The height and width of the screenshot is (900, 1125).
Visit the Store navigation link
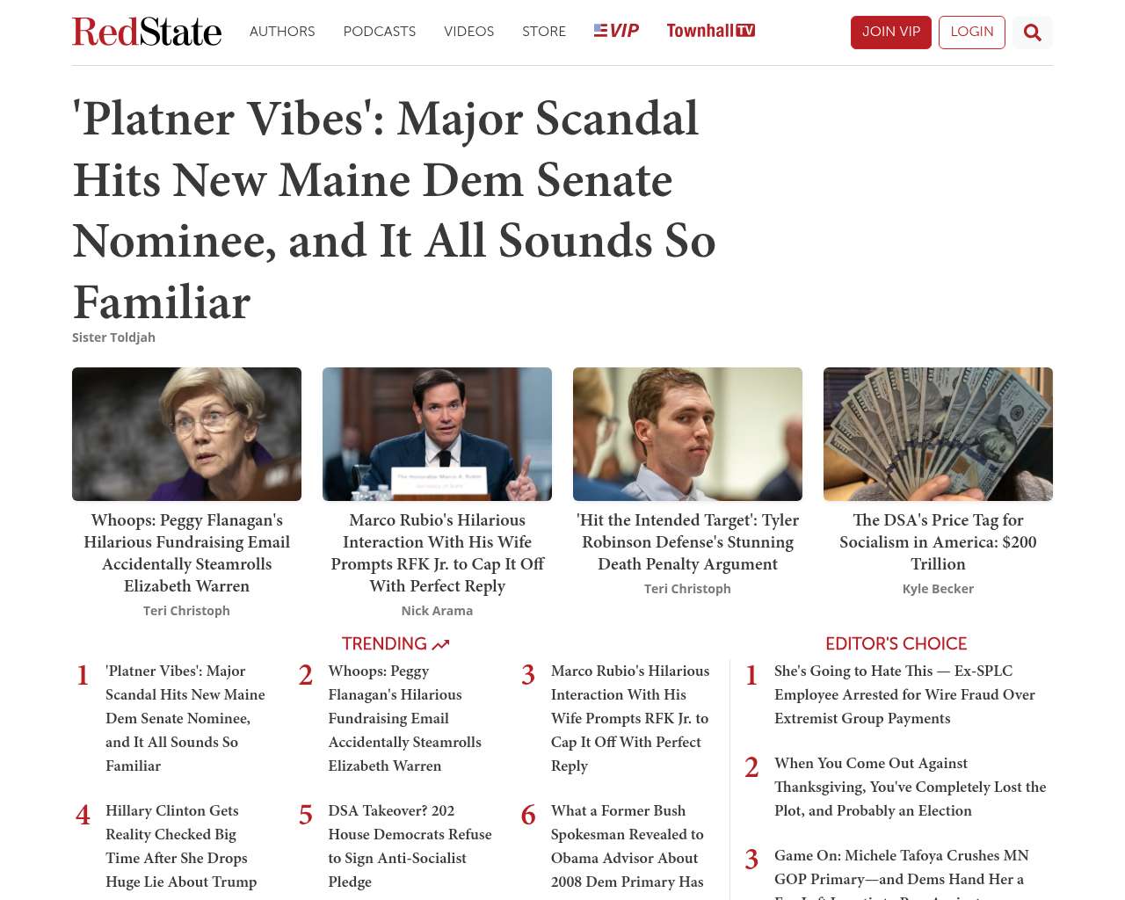pyautogui.click(x=544, y=32)
